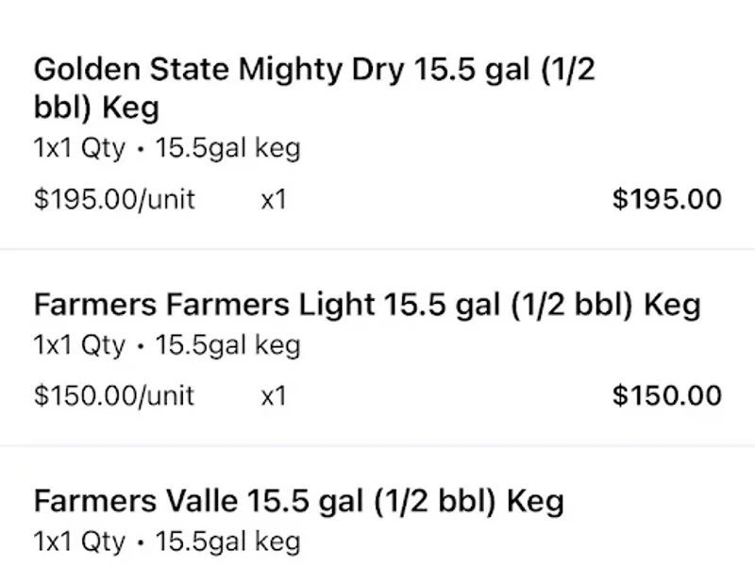
Task: Click the $195.00/unit price label
Action: pos(114,200)
